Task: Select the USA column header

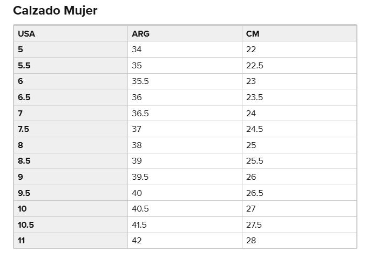Action: [71, 33]
